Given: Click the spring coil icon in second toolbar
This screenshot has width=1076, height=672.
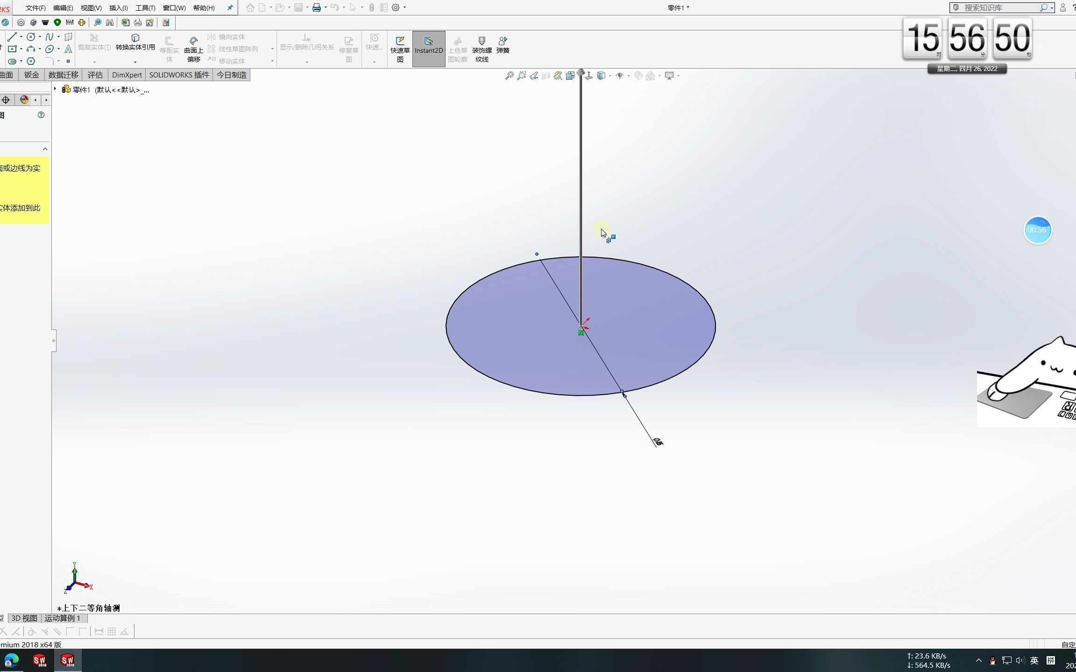Looking at the screenshot, I should 70,22.
